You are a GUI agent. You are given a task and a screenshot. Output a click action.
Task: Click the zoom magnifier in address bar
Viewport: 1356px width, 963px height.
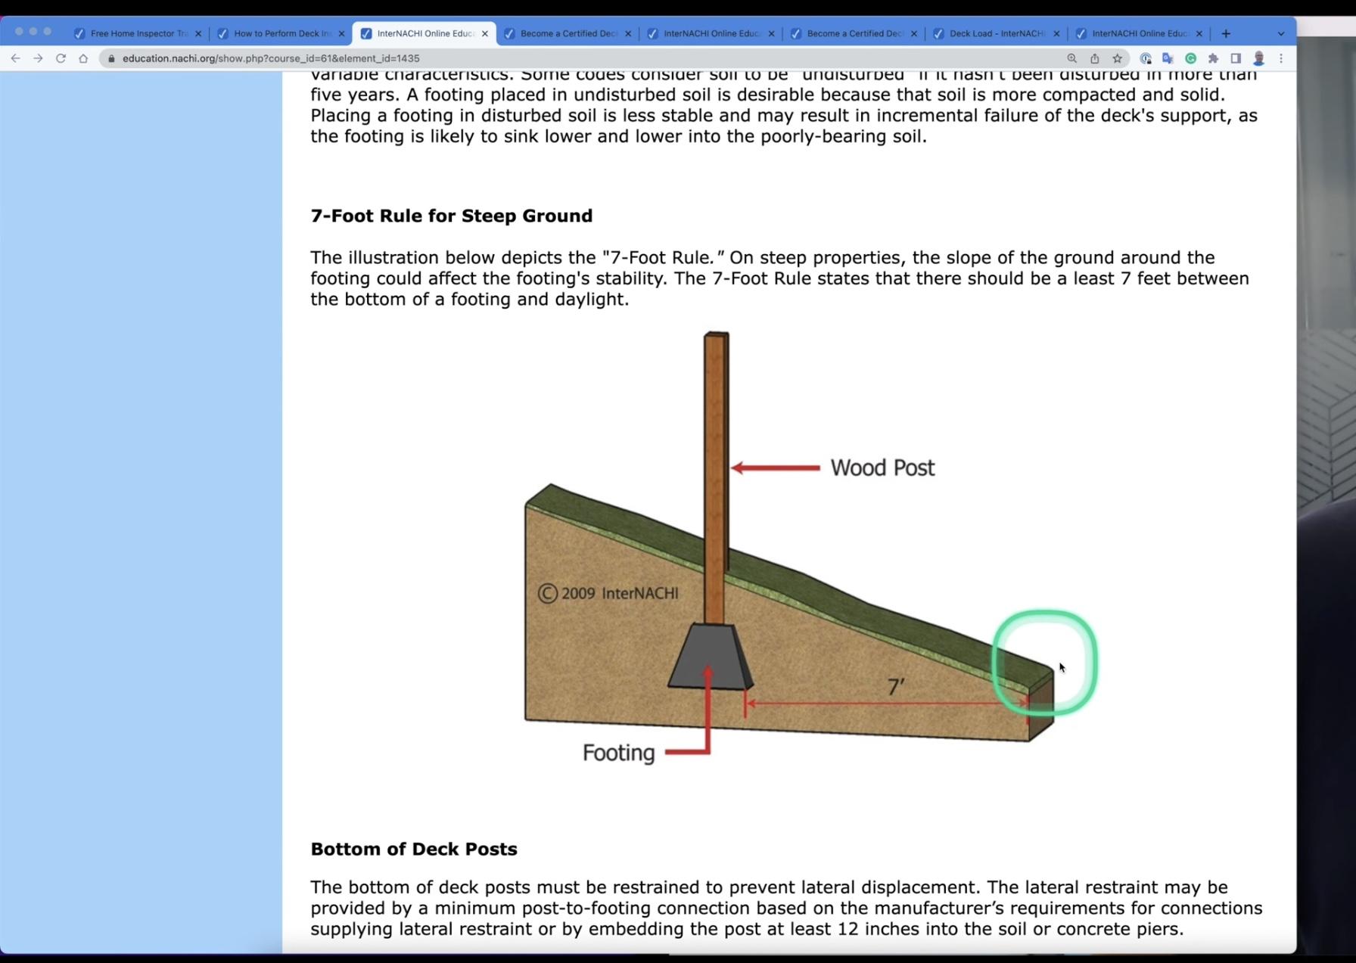[x=1071, y=58]
